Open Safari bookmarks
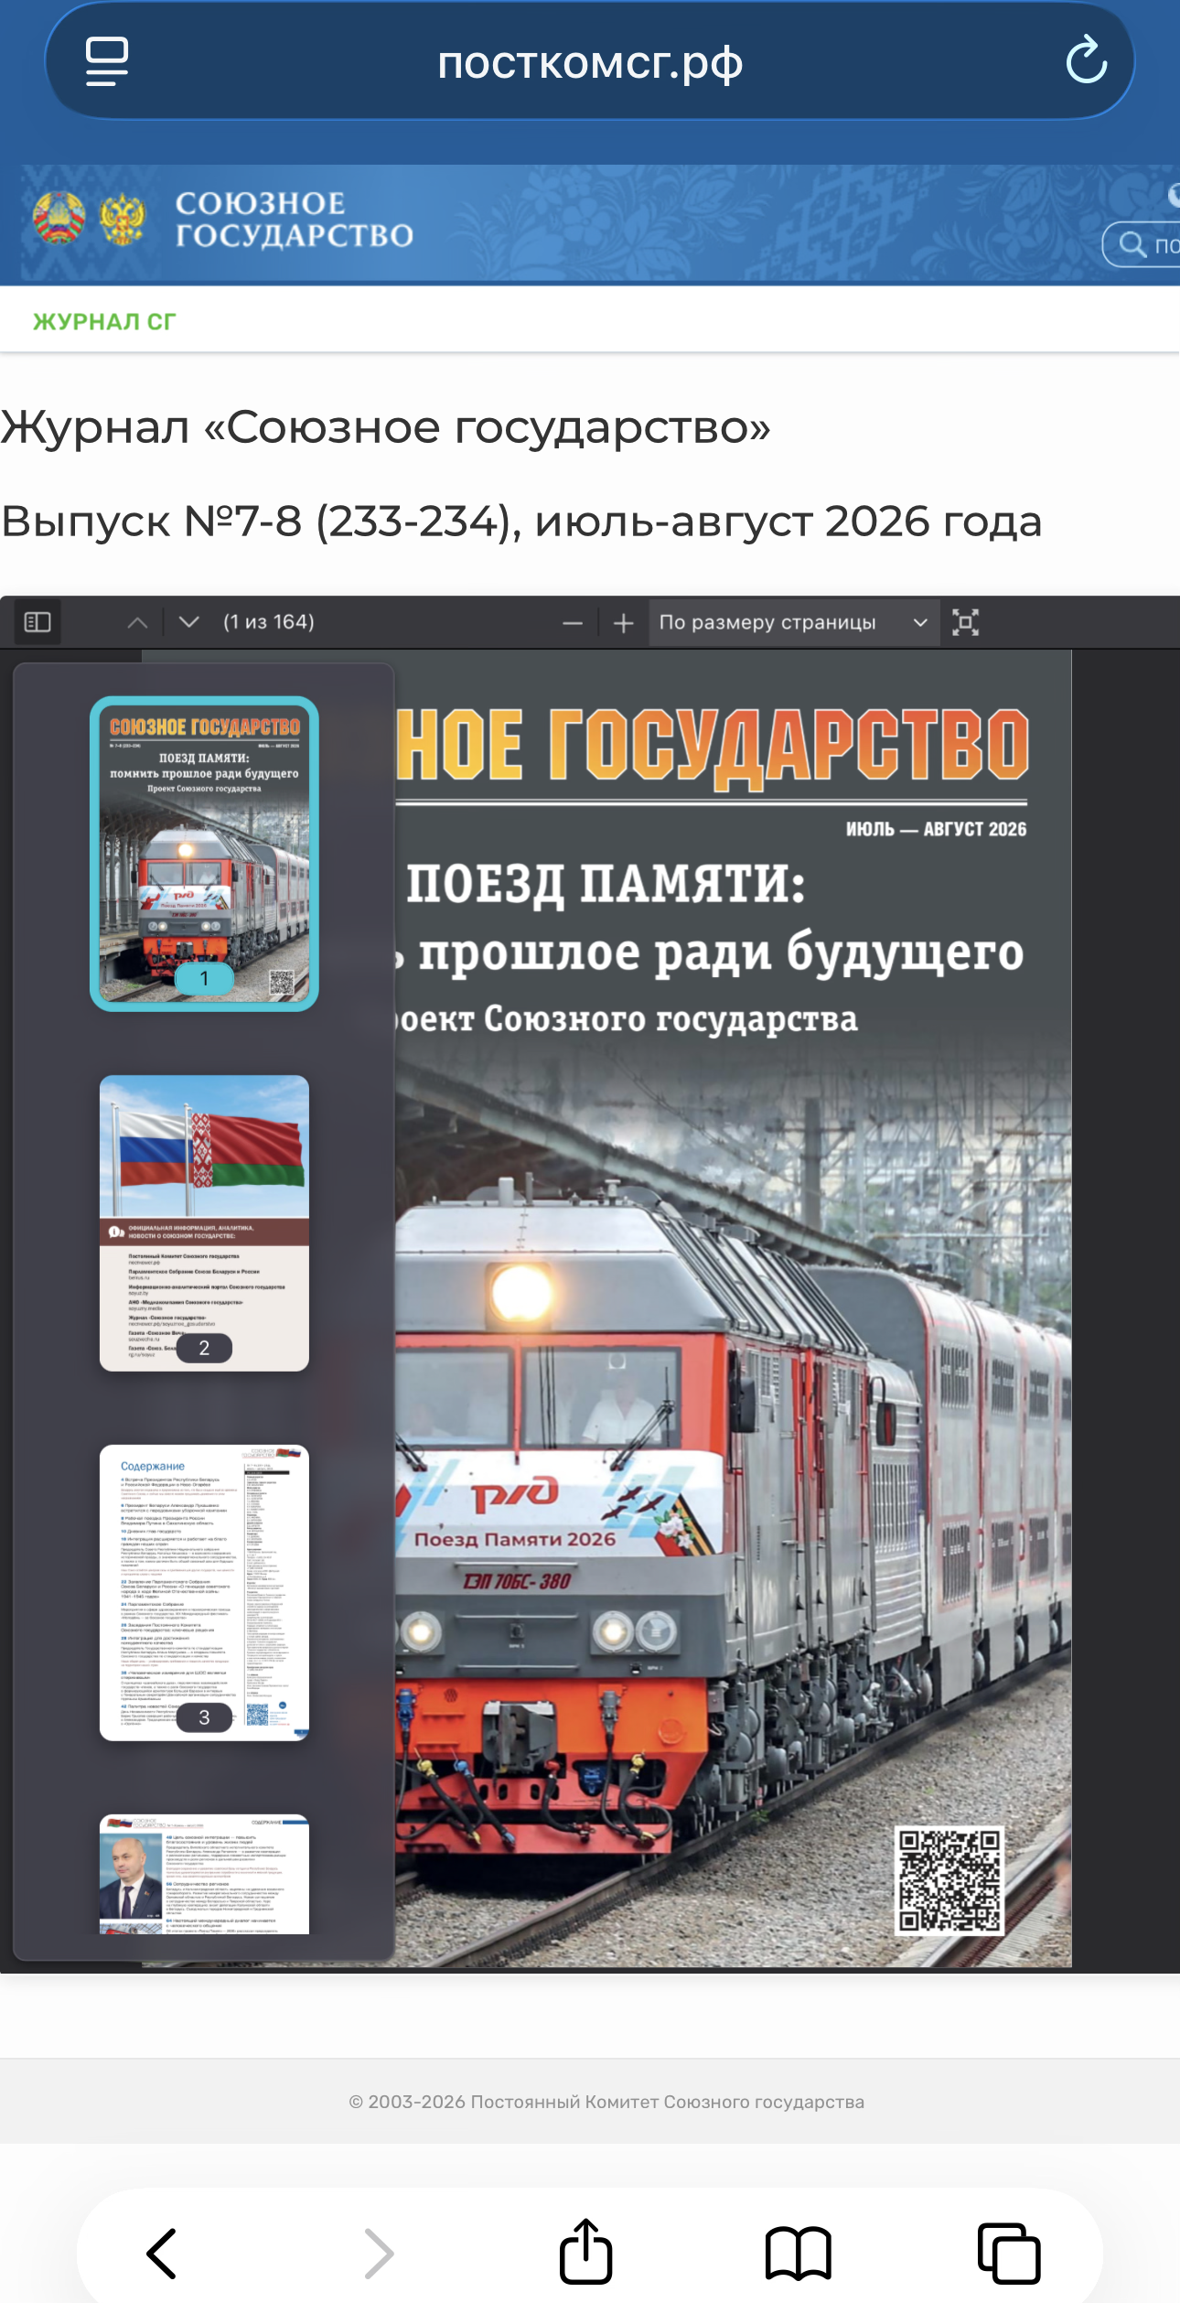Viewport: 1180px width, 2303px height. (x=799, y=2253)
